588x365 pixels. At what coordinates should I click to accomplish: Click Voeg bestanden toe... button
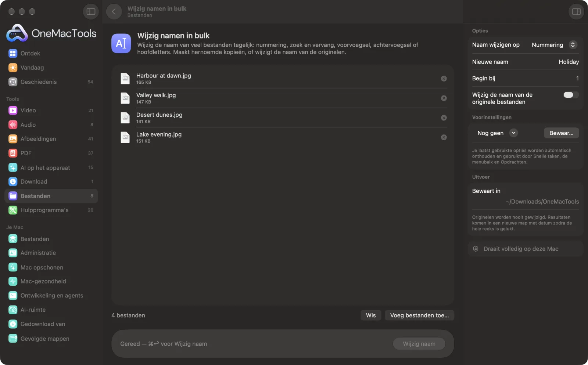point(419,315)
